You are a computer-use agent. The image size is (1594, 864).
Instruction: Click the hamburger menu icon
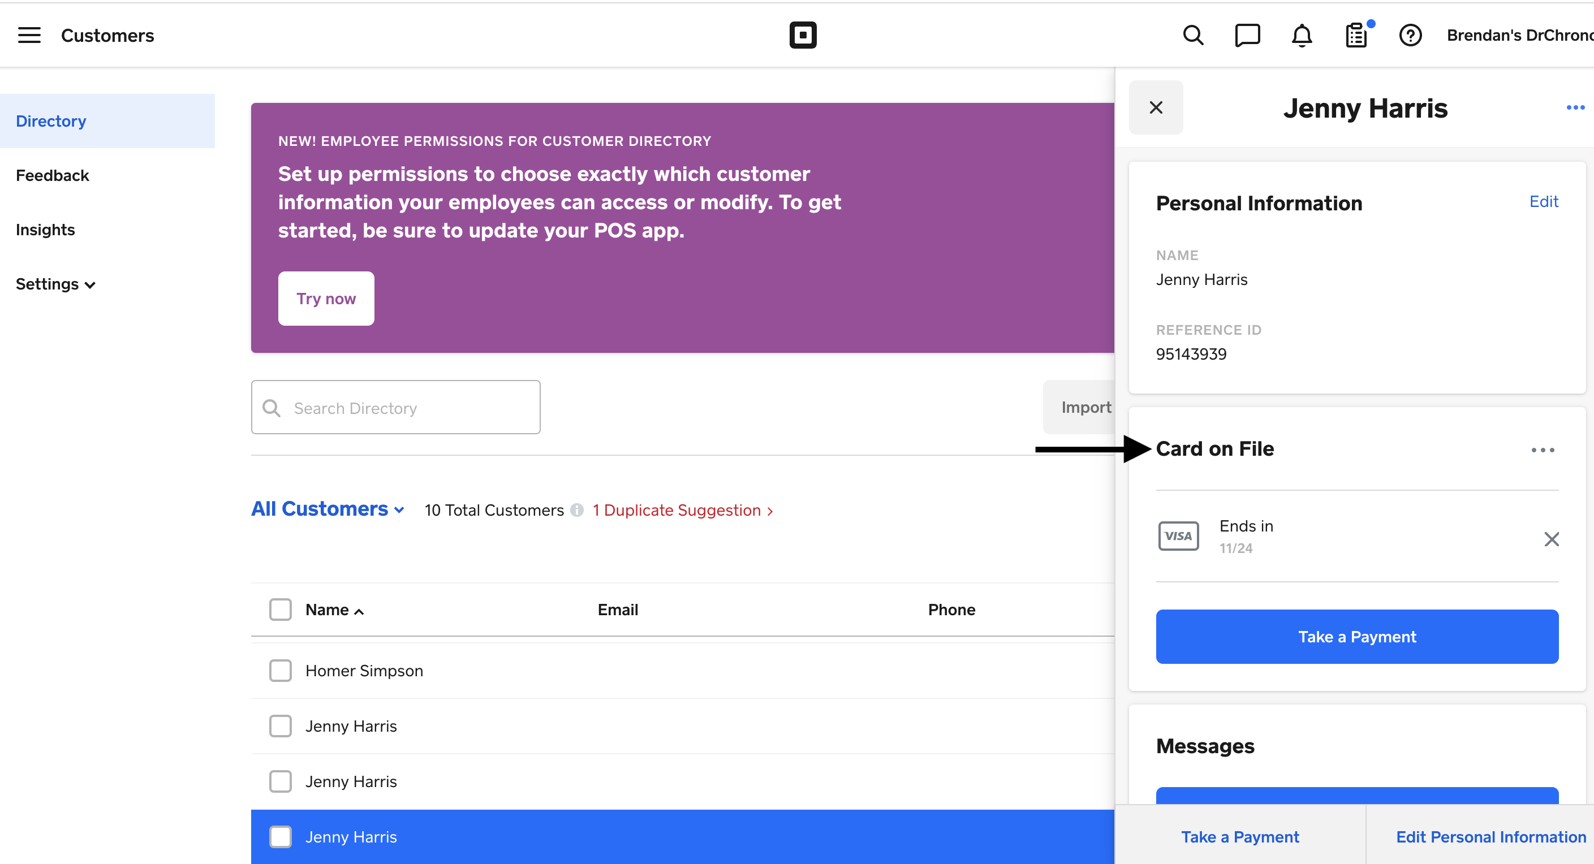click(x=29, y=35)
